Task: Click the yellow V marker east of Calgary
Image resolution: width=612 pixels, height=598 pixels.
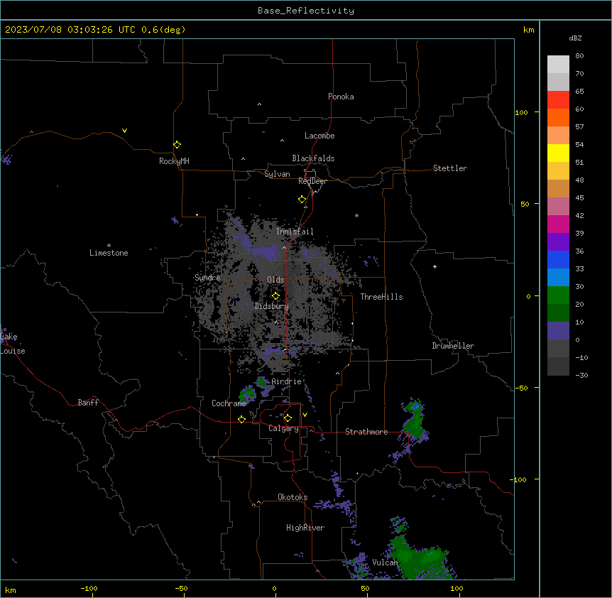Action: coord(305,415)
